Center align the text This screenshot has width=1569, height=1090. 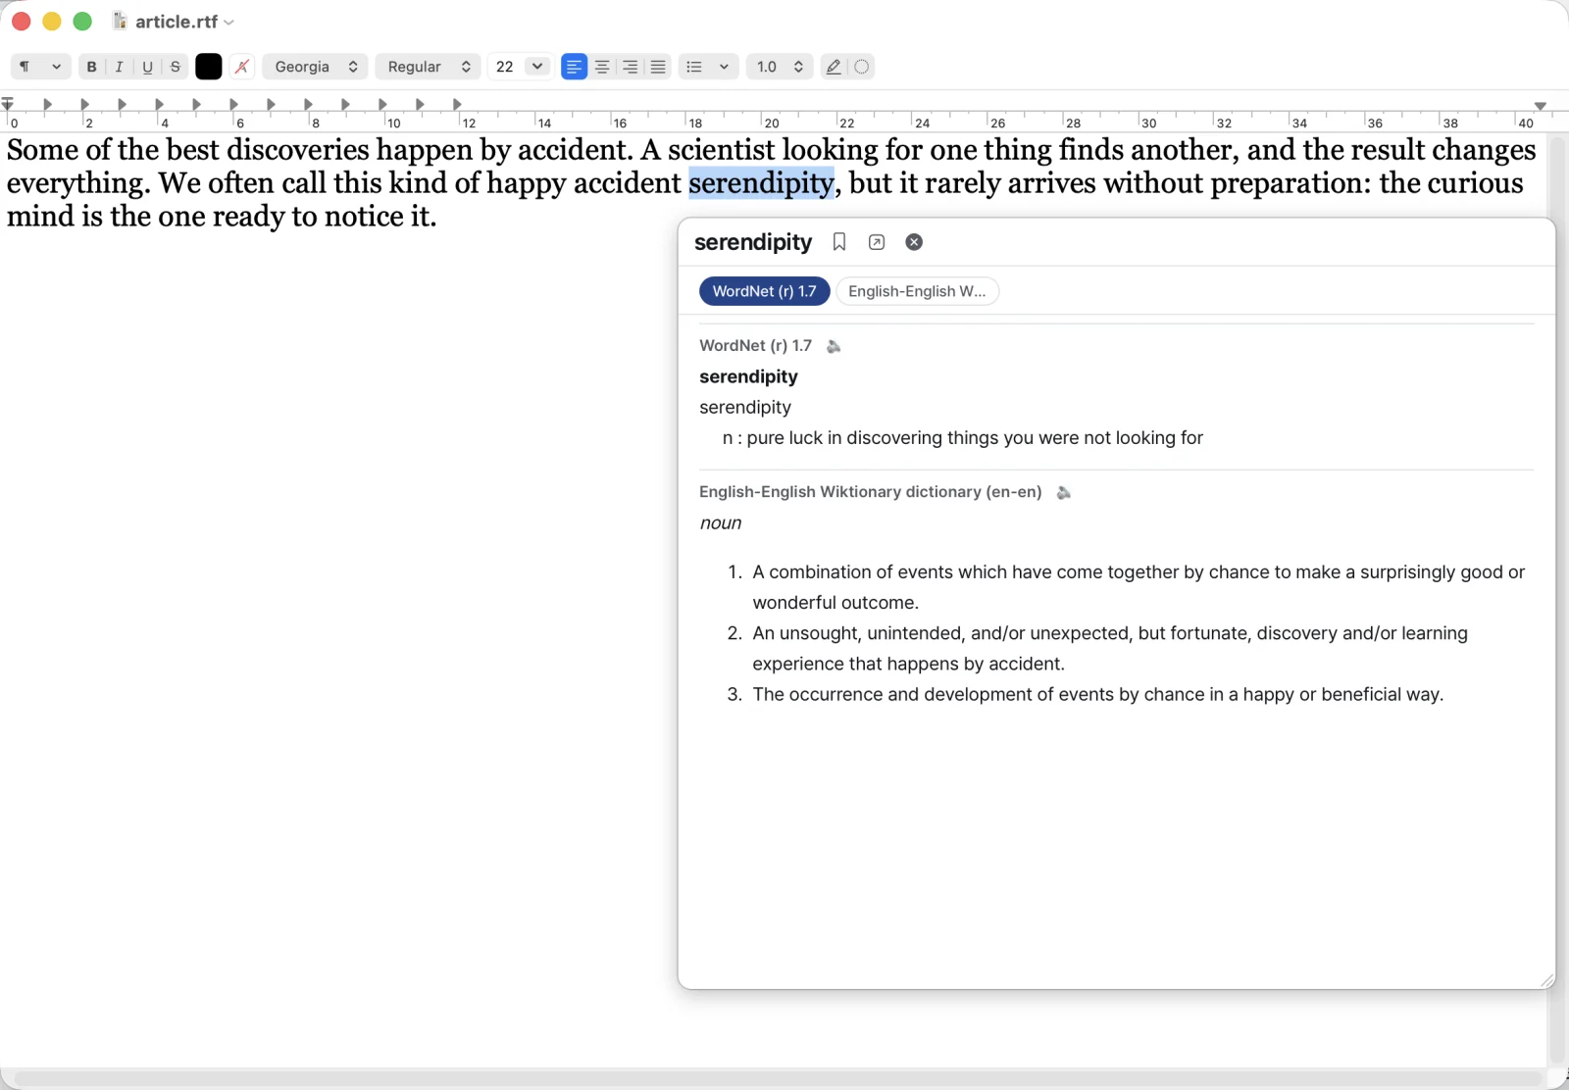click(x=602, y=67)
